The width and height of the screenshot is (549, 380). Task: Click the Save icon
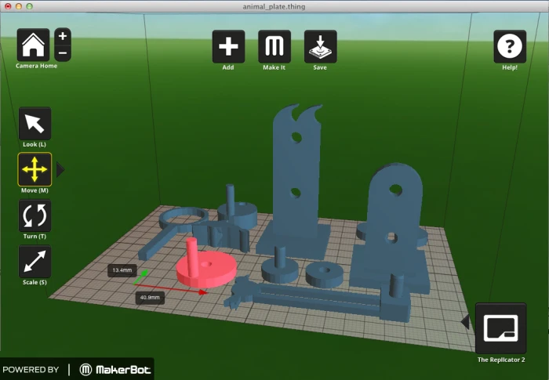click(320, 46)
